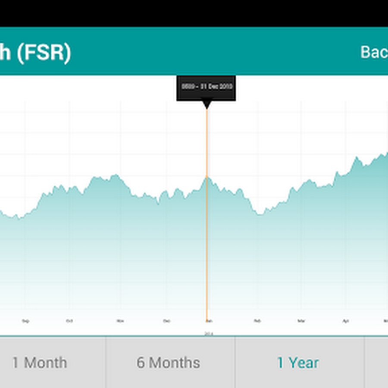Viewport: 388px width, 388px height.
Task: Click the chart peak between Oct and Nov
Action: (x=115, y=175)
